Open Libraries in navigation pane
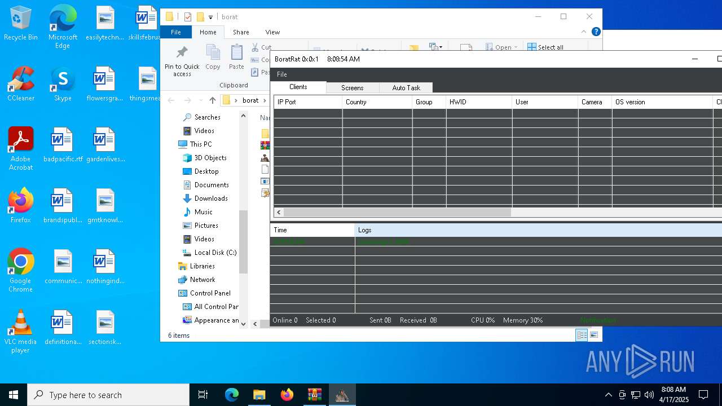The width and height of the screenshot is (722, 406). [x=202, y=266]
